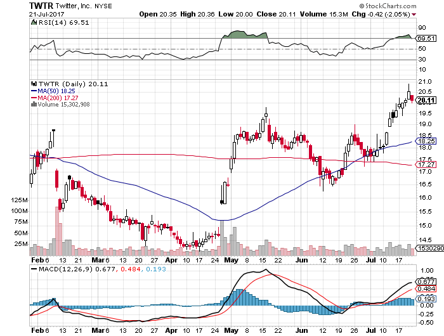Click the NYSE exchange label
Viewport: 444px width, 336px height.
103,6
